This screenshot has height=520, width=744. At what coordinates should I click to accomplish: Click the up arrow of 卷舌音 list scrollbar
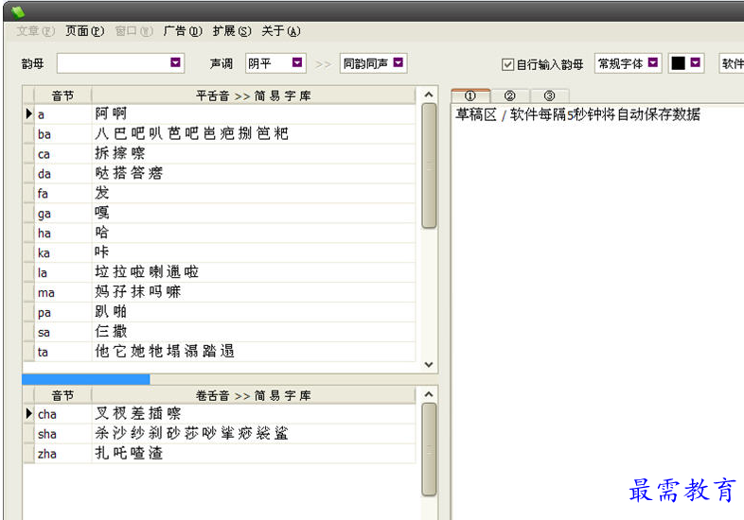coord(429,394)
